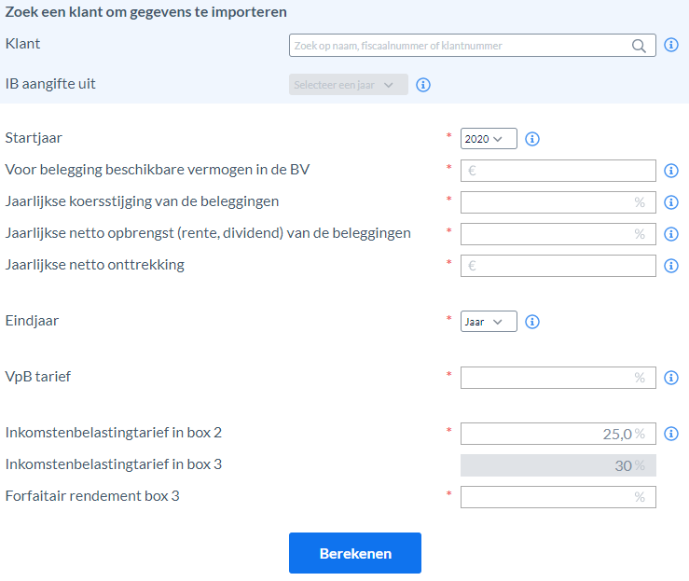Click the Jaarlijkse netto onttrekking euro field
Screen dimensions: 689x581
point(558,266)
